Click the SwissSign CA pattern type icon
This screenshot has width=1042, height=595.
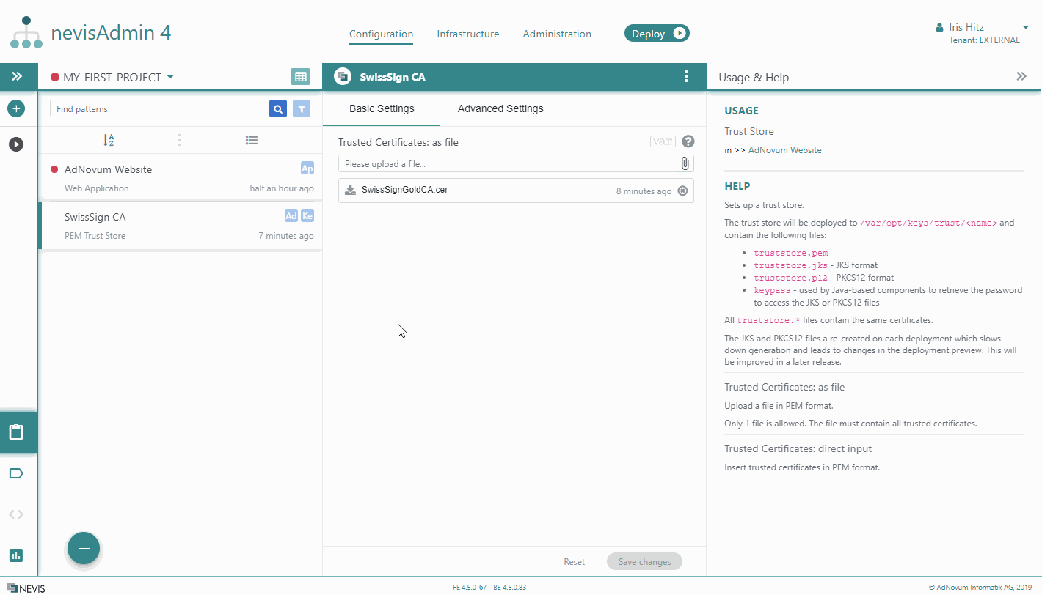click(342, 76)
